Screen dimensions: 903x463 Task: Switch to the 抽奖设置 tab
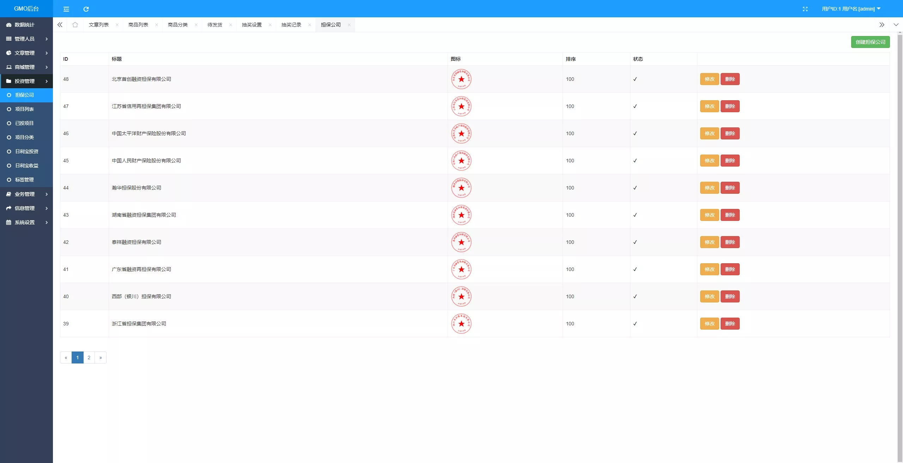(x=252, y=25)
